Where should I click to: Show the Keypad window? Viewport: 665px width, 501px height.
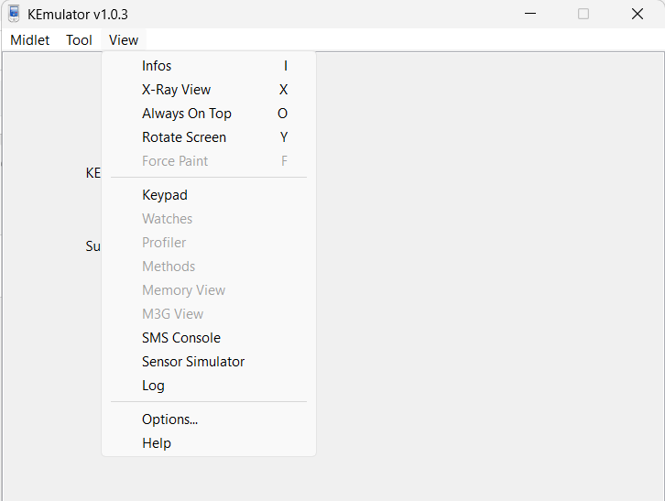[x=164, y=195]
